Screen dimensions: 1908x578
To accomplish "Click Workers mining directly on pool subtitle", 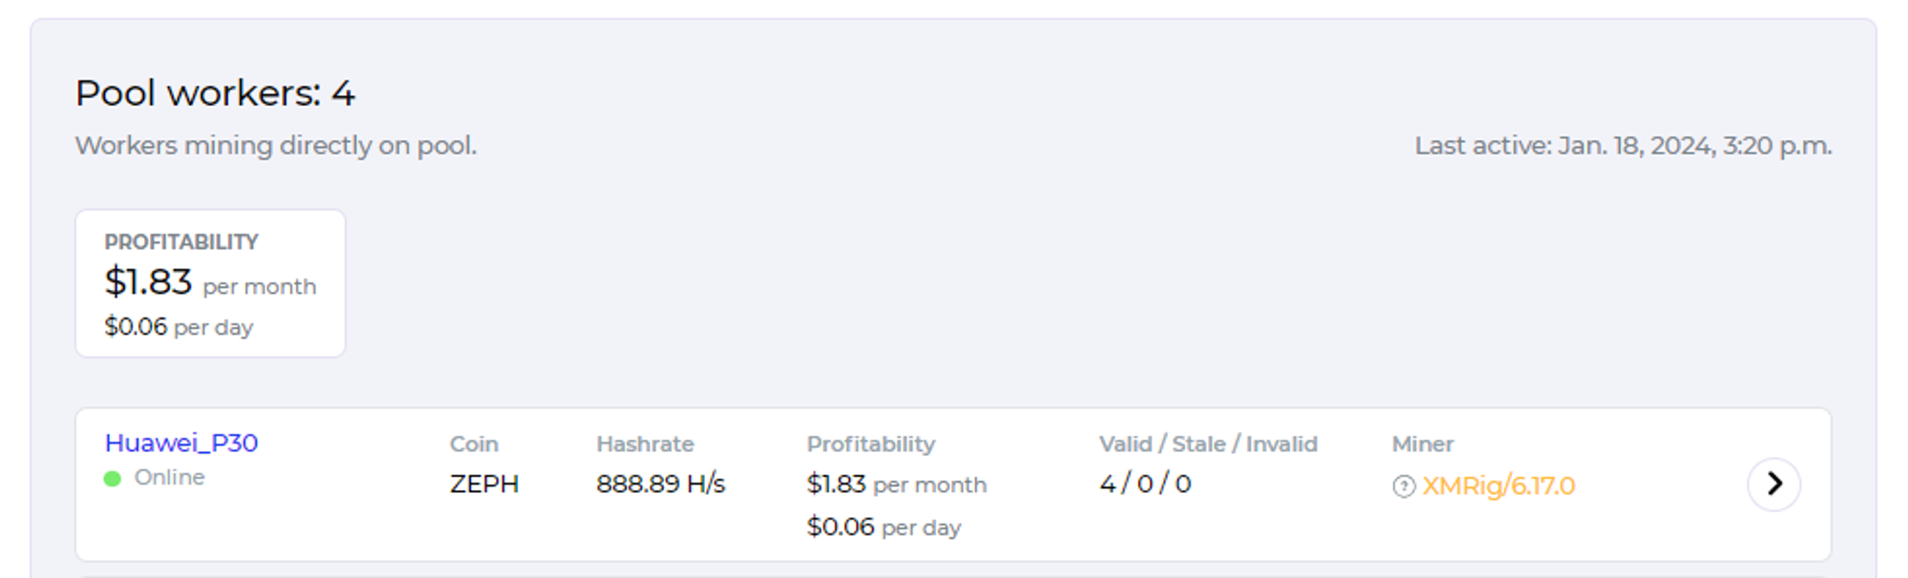I will pyautogui.click(x=276, y=145).
